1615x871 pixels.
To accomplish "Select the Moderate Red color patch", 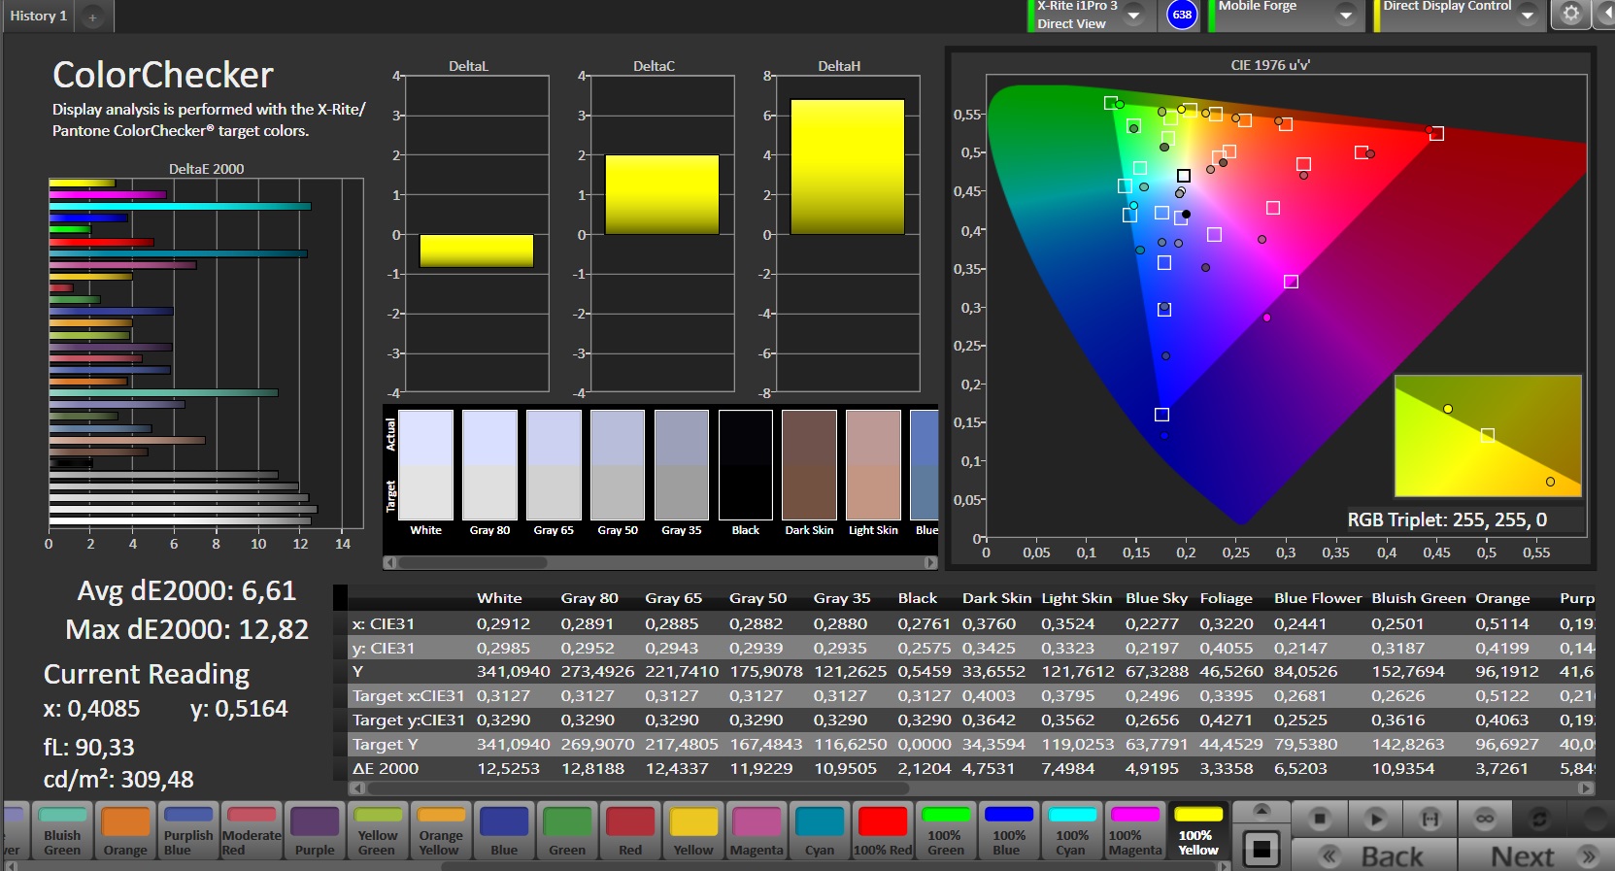I will pos(252,831).
